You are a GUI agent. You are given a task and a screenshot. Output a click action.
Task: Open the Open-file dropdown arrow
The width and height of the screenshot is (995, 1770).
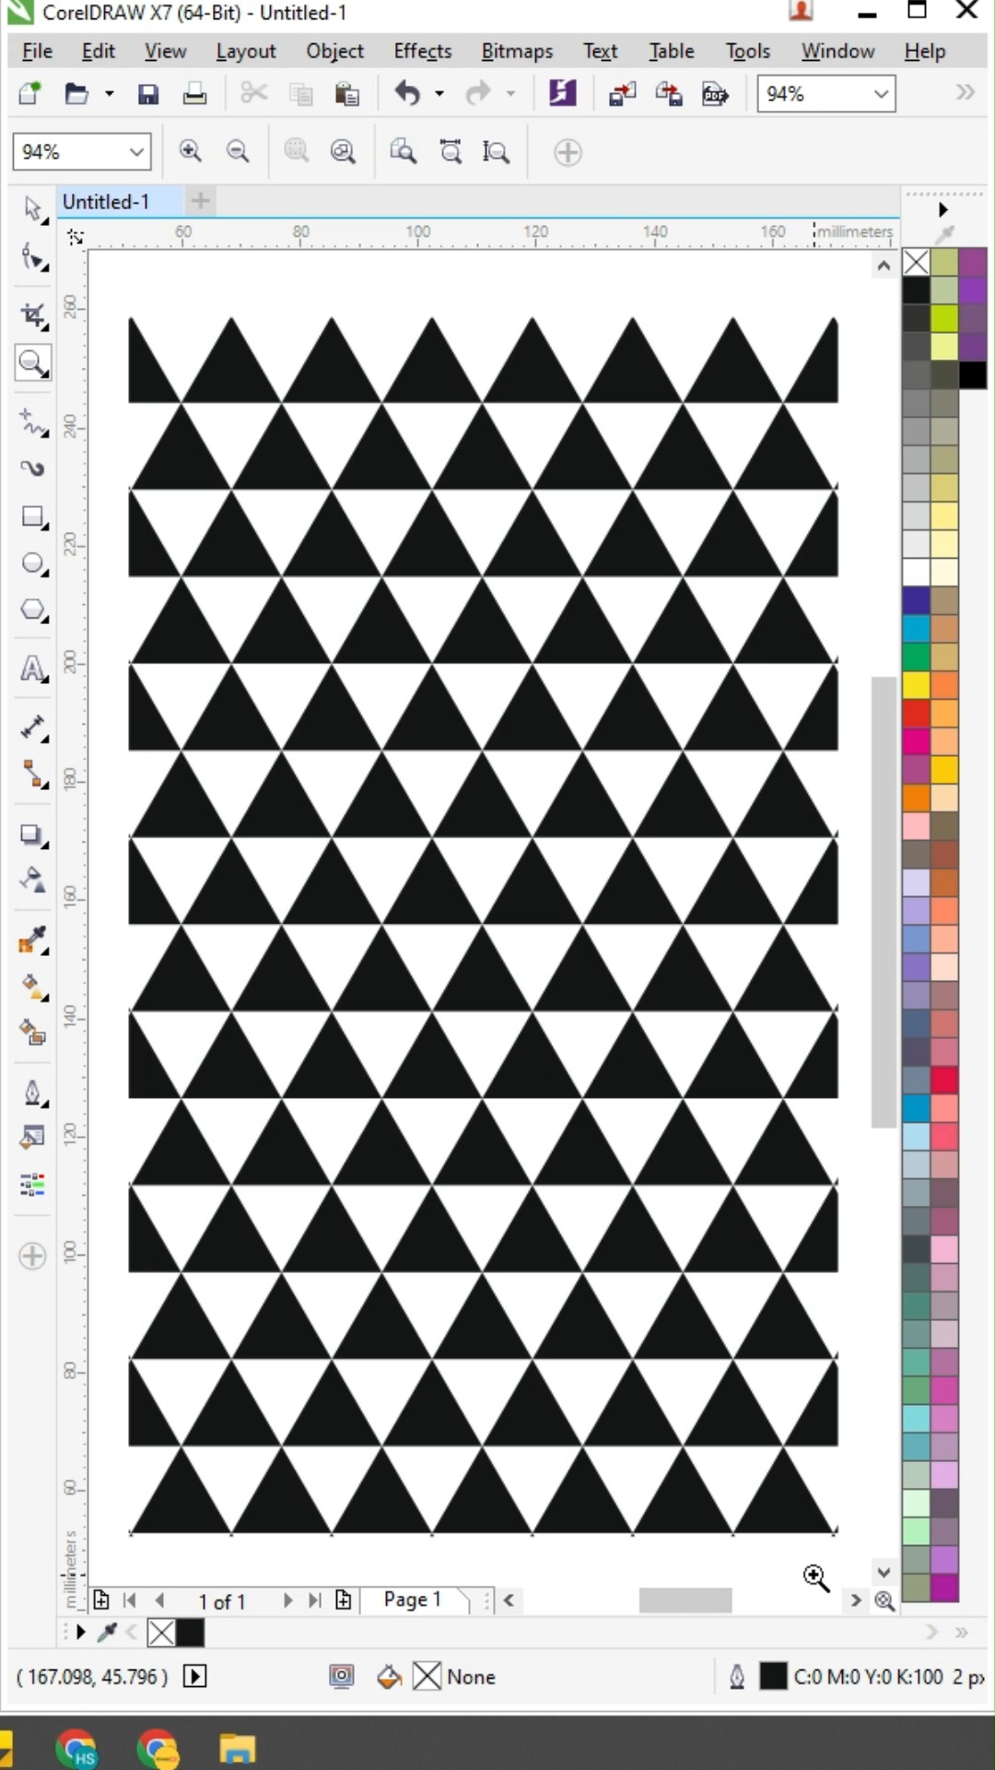coord(109,94)
